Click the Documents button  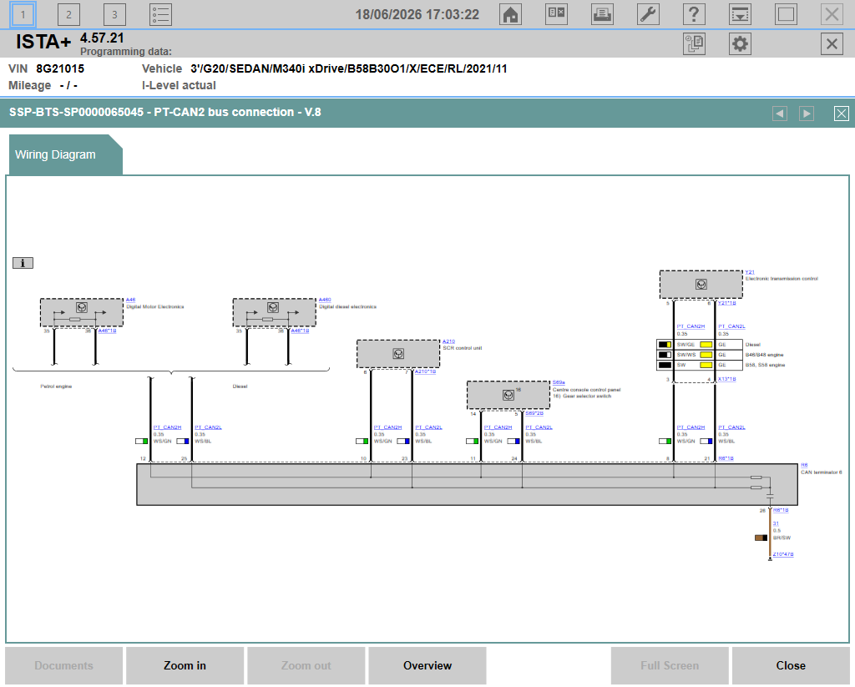[x=63, y=665]
